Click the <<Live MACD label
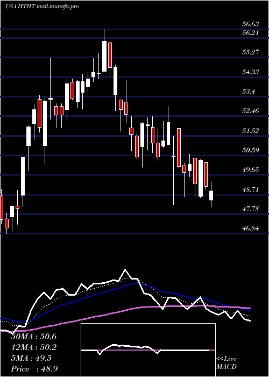The image size is (269, 377). coord(226,362)
